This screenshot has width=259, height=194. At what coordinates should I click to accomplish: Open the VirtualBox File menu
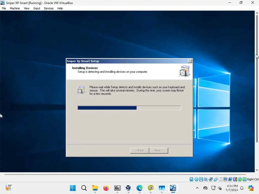pyautogui.click(x=4, y=8)
